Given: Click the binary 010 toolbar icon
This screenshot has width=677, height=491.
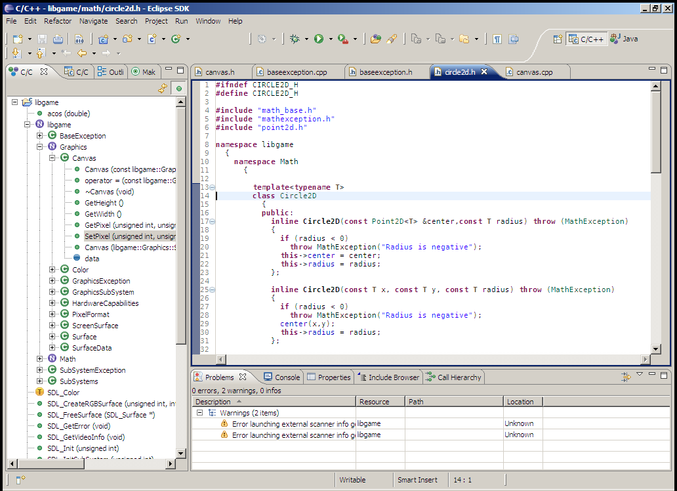Looking at the screenshot, I should pyautogui.click(x=79, y=39).
